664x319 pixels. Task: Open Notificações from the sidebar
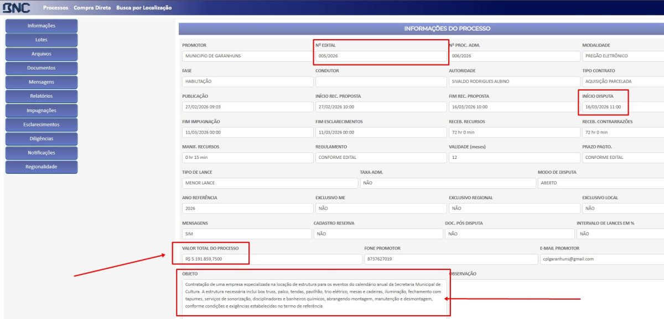pyautogui.click(x=41, y=153)
